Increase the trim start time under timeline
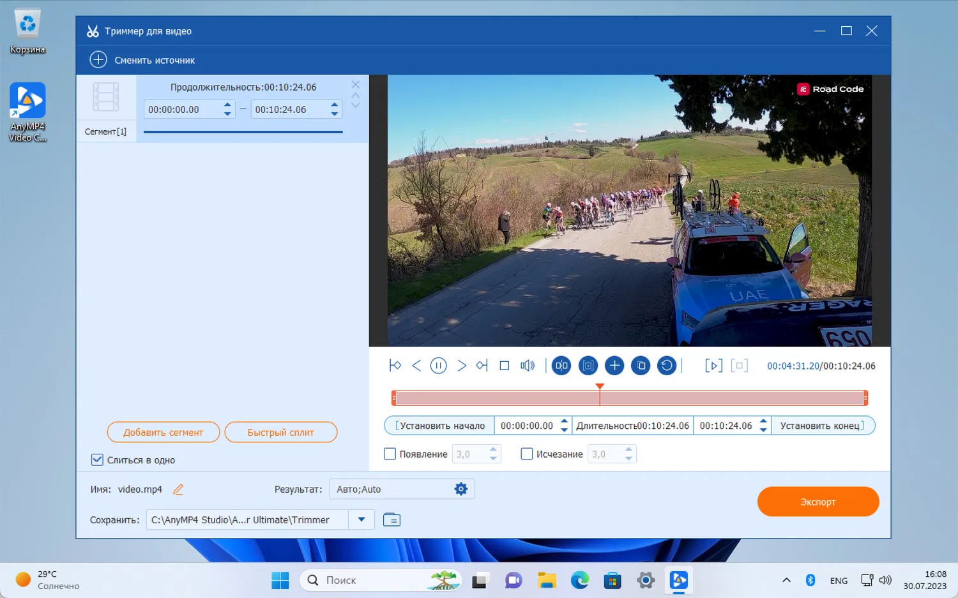The width and height of the screenshot is (958, 598). [x=564, y=421]
